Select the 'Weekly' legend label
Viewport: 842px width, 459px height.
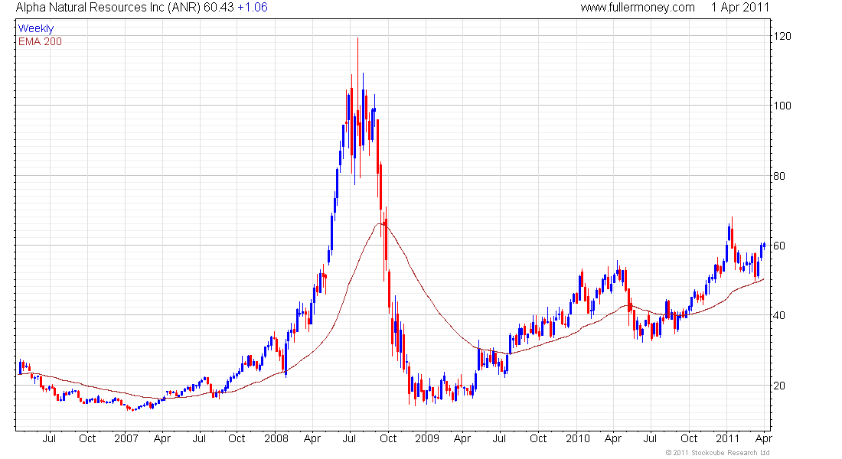click(x=36, y=28)
